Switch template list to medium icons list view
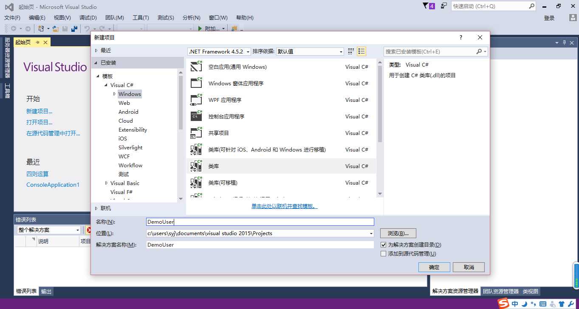This screenshot has height=309, width=579. click(x=362, y=51)
